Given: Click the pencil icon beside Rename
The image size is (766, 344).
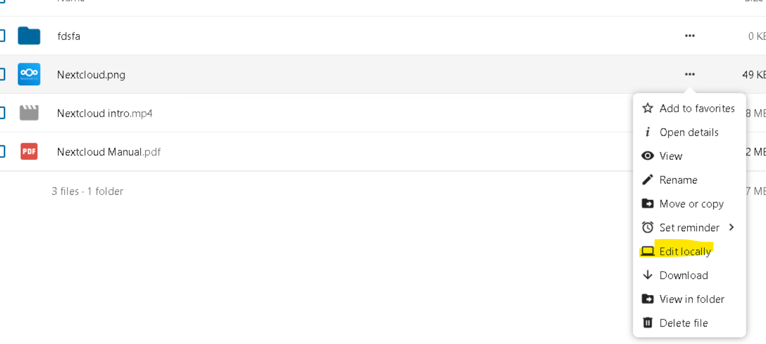Looking at the screenshot, I should pyautogui.click(x=648, y=180).
